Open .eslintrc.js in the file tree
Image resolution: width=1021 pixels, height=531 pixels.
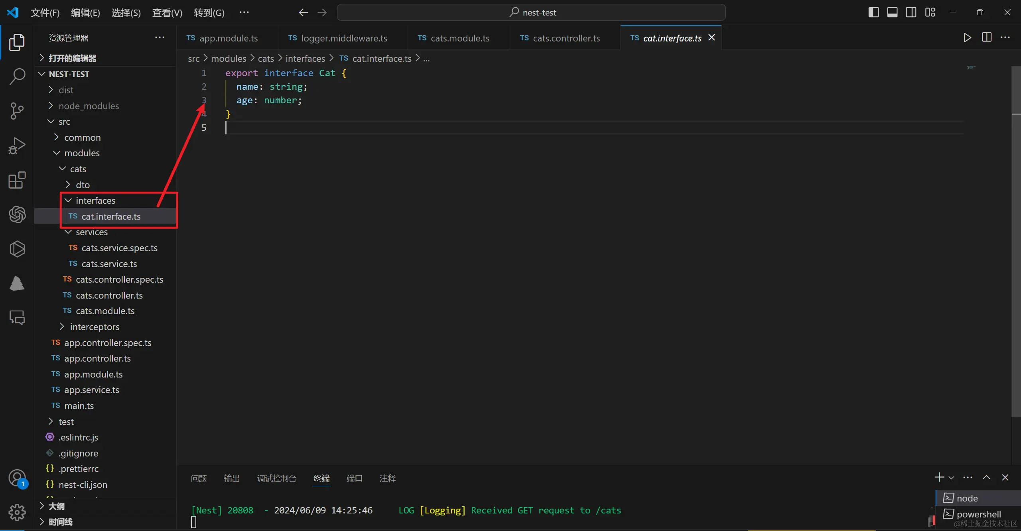point(106,437)
